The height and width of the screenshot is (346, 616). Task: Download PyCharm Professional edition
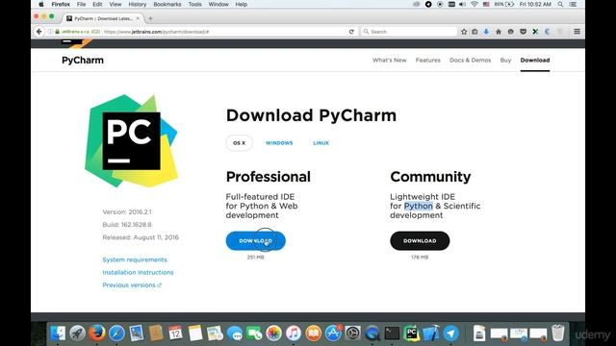point(256,241)
